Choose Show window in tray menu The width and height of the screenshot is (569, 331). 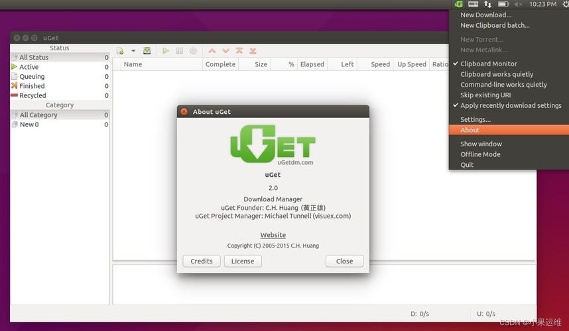tap(509, 144)
